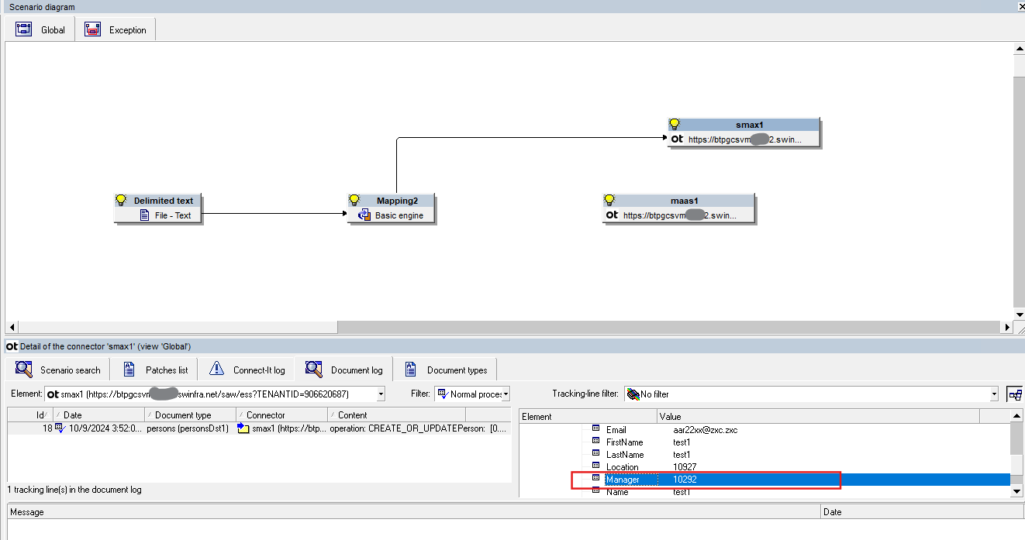This screenshot has height=540, width=1025.
Task: Toggle the lightbulb on Delimited text connector
Action: click(123, 200)
